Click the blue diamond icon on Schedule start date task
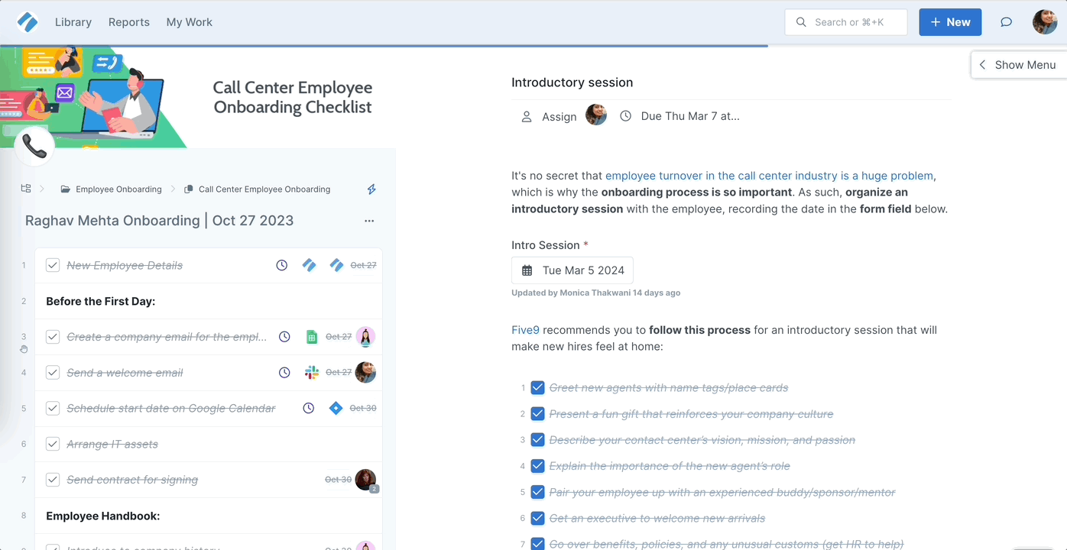1067x550 pixels. pyautogui.click(x=336, y=409)
